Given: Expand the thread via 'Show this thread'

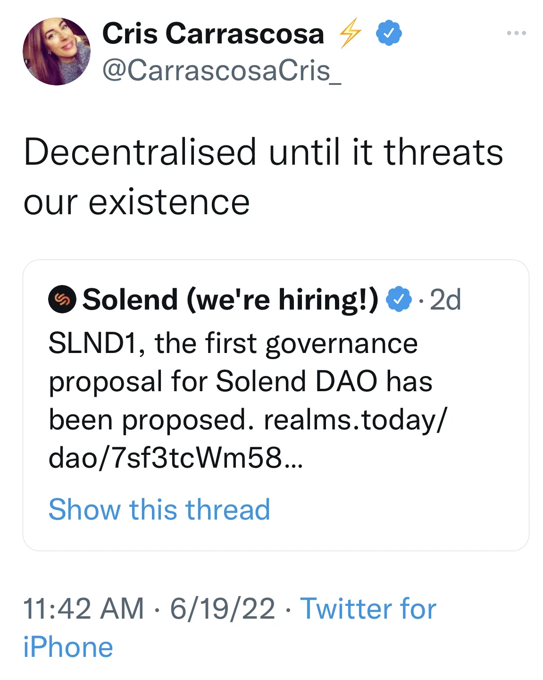Looking at the screenshot, I should pos(159,510).
